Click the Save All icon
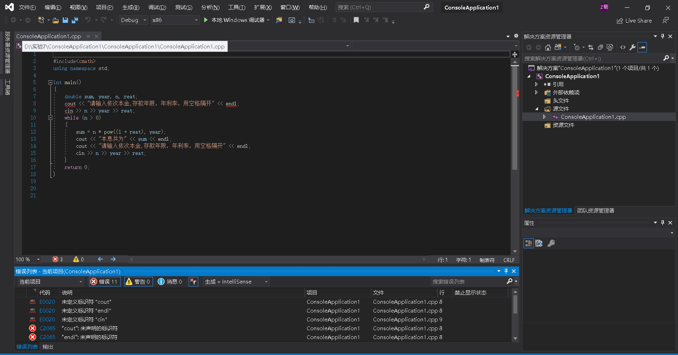The image size is (678, 355). 75,20
